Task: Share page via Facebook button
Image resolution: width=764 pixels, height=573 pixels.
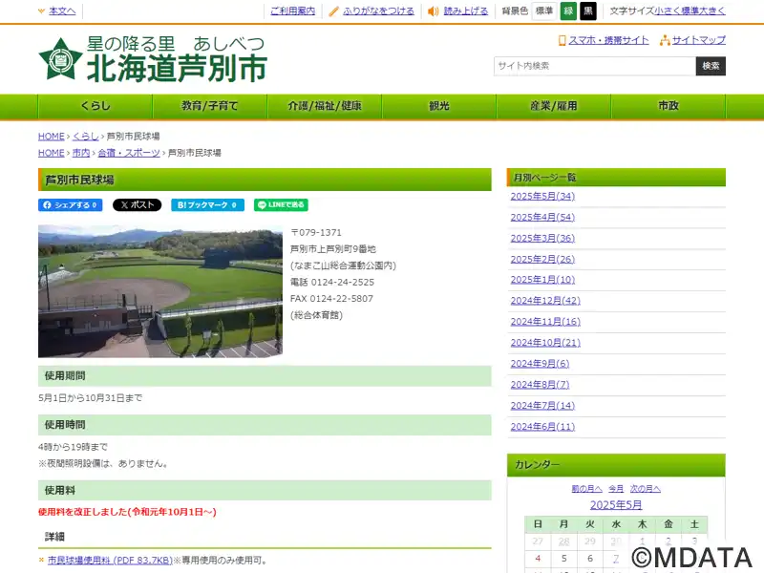Action: (x=70, y=205)
